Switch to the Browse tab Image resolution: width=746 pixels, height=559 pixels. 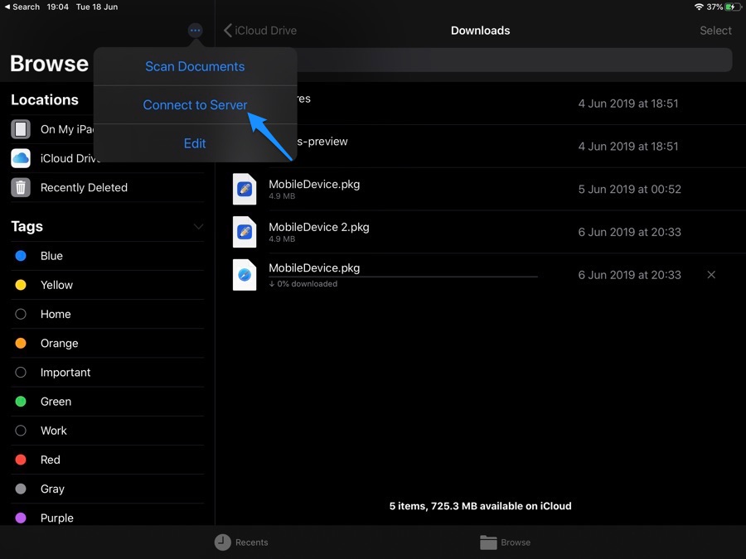pos(506,542)
